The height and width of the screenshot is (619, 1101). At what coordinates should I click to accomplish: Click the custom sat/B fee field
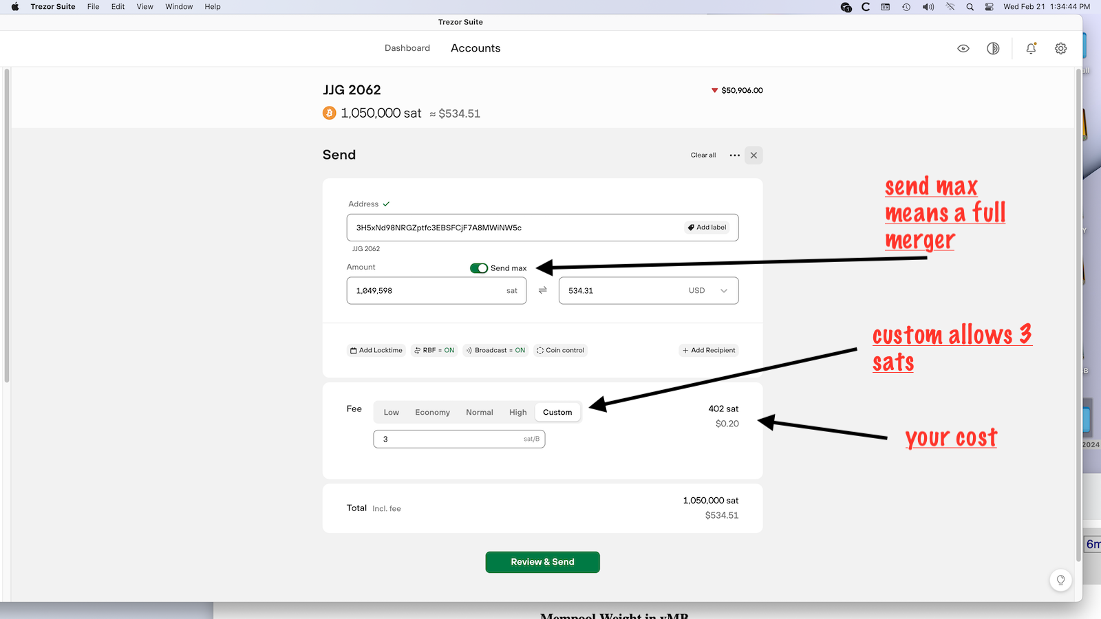click(x=459, y=439)
